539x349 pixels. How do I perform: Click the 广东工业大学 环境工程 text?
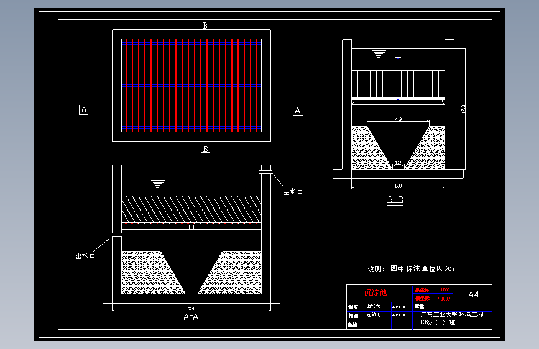pyautogui.click(x=452, y=314)
